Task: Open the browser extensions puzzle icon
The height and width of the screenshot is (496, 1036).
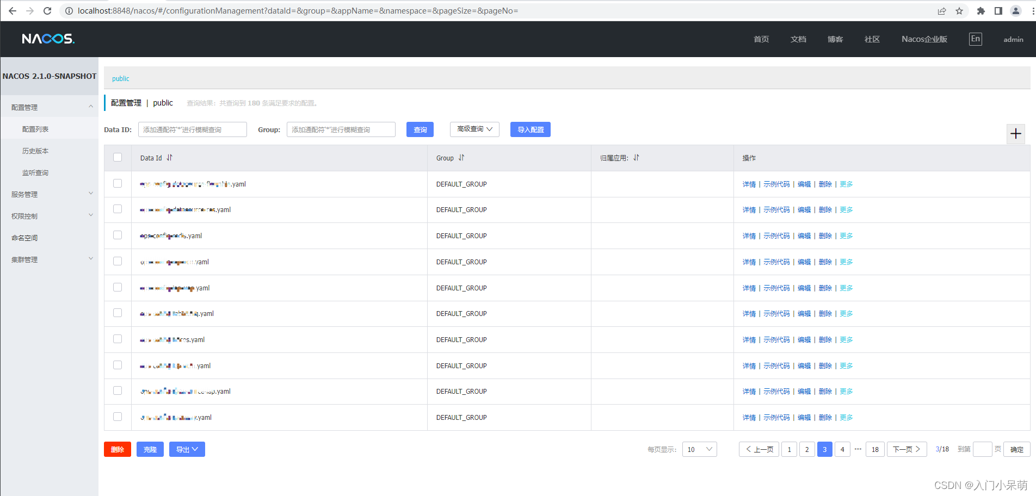Action: pos(981,11)
